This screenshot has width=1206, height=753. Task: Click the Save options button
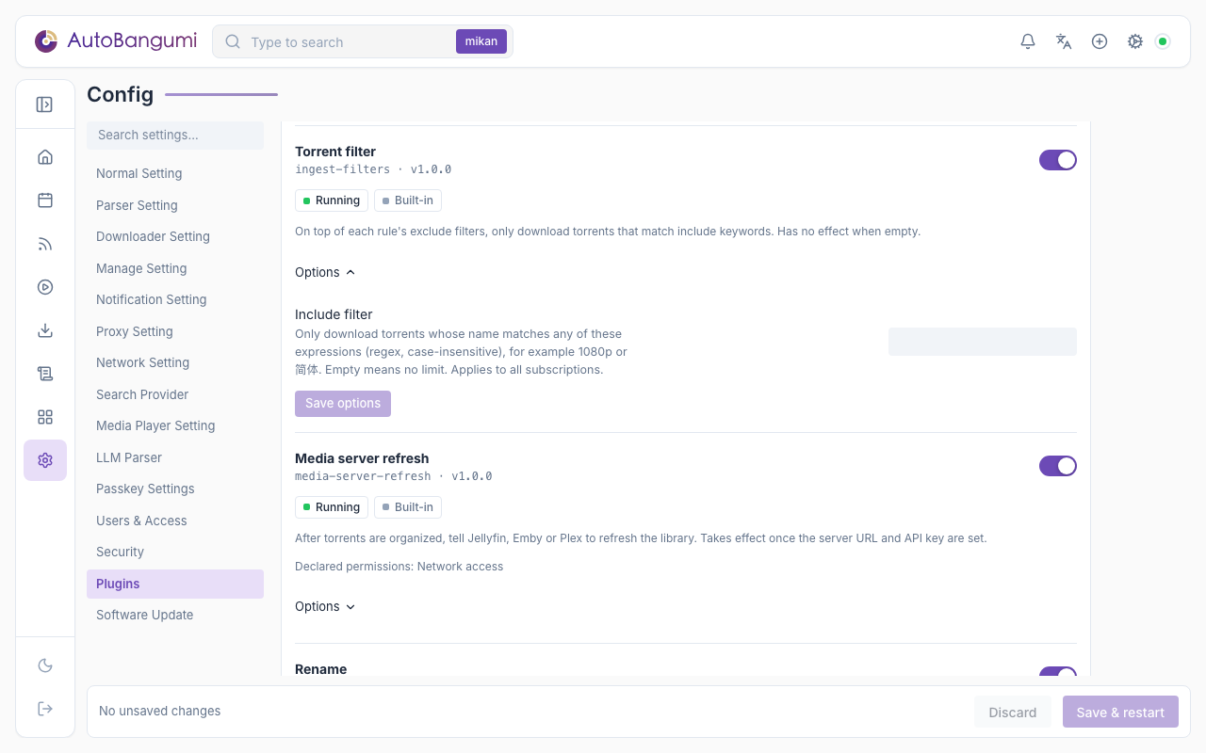pos(343,403)
